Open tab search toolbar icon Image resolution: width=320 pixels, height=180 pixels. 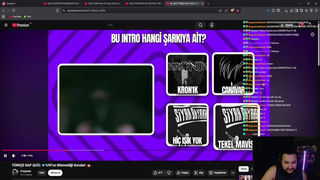click(x=278, y=10)
